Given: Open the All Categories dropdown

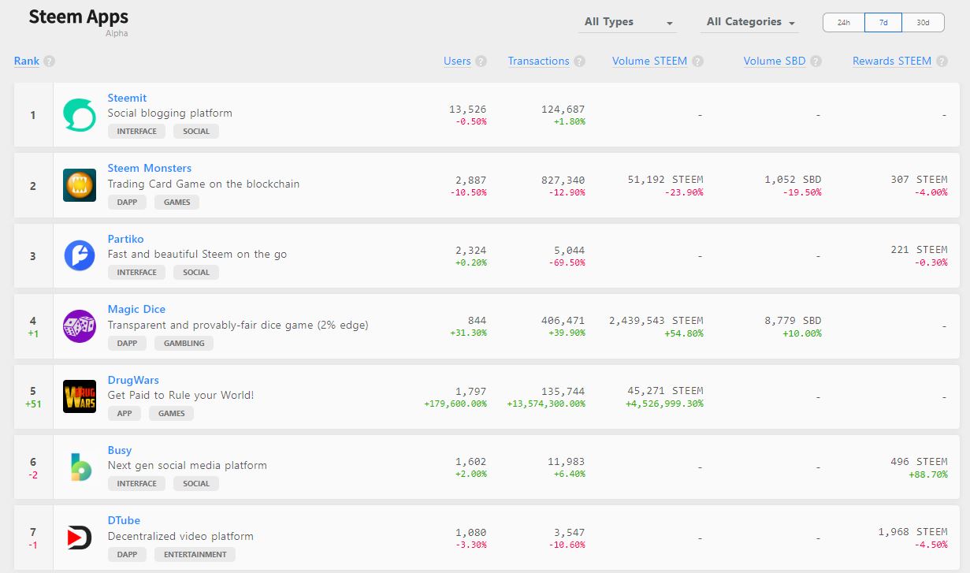Looking at the screenshot, I should click(749, 22).
